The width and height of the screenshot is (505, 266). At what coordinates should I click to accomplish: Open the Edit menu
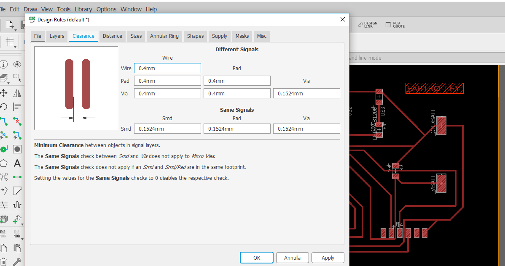14,9
